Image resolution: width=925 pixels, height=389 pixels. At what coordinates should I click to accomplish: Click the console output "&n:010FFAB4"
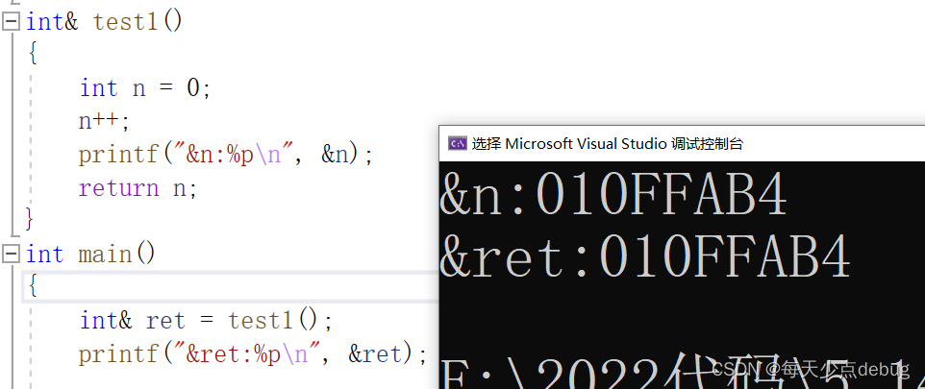click(x=613, y=196)
